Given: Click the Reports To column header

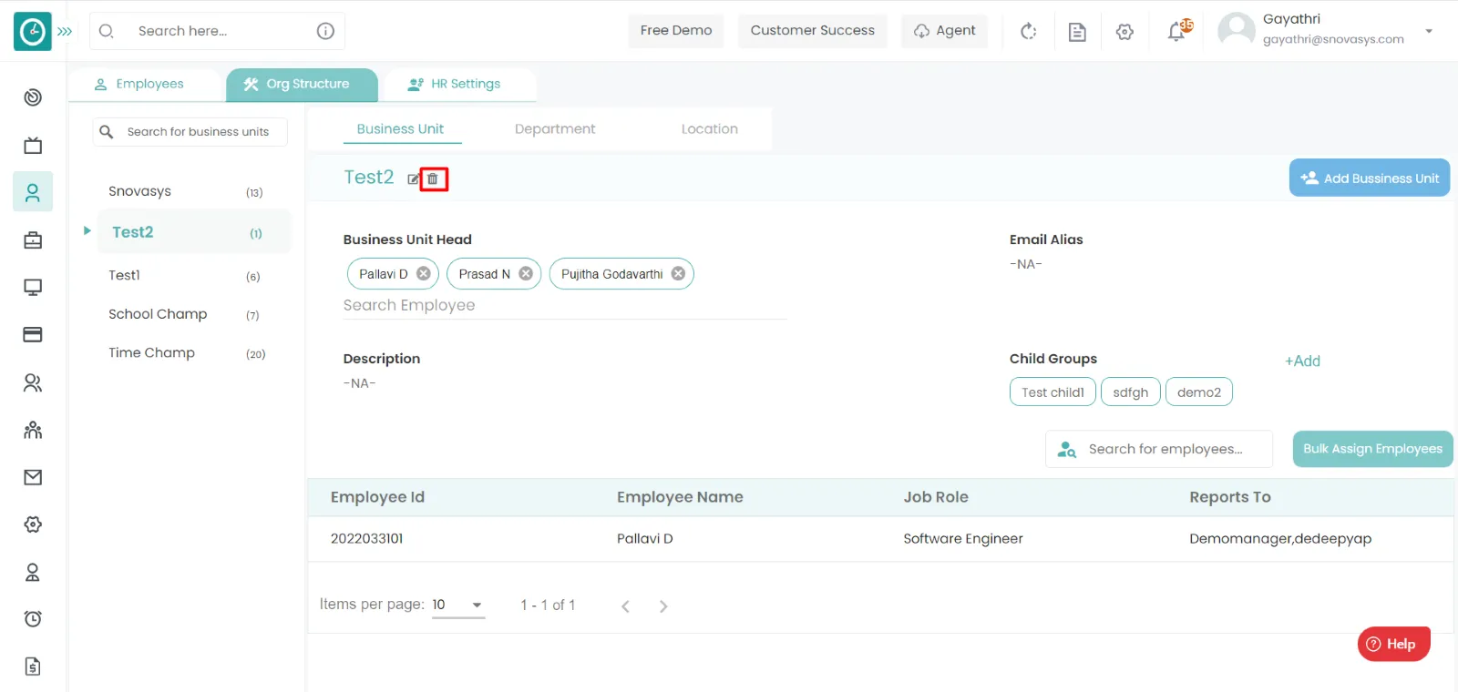Looking at the screenshot, I should (1230, 497).
